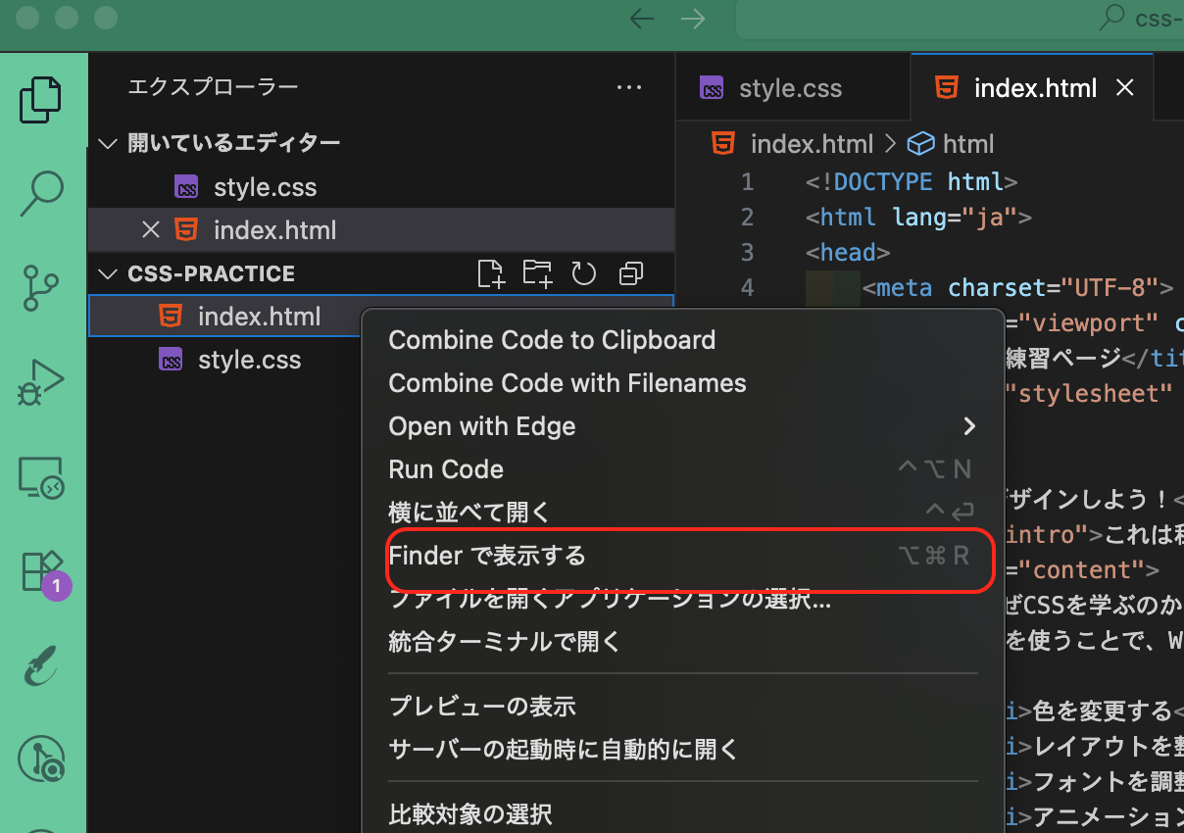Image resolution: width=1184 pixels, height=833 pixels.
Task: Switch to the style.css tab
Action: click(791, 87)
